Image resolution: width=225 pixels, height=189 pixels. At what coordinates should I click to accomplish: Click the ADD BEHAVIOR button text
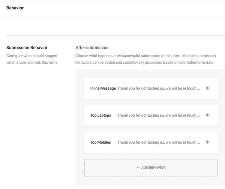pos(153,168)
